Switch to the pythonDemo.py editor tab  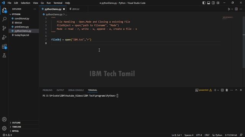tap(53, 9)
